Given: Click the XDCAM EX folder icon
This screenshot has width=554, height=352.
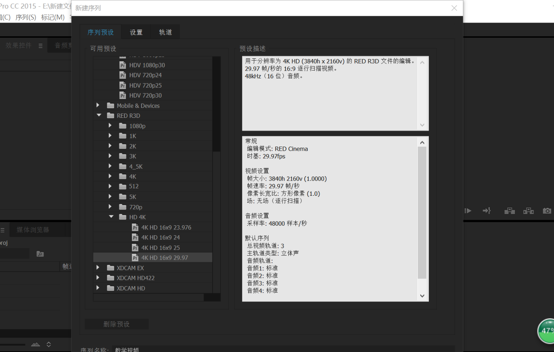Looking at the screenshot, I should pos(110,268).
